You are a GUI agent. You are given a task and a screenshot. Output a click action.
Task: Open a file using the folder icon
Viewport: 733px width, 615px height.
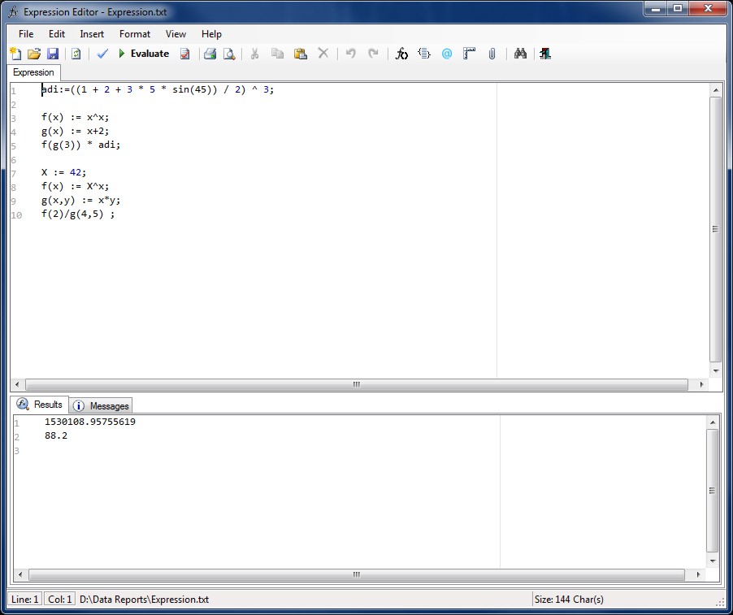pos(34,54)
